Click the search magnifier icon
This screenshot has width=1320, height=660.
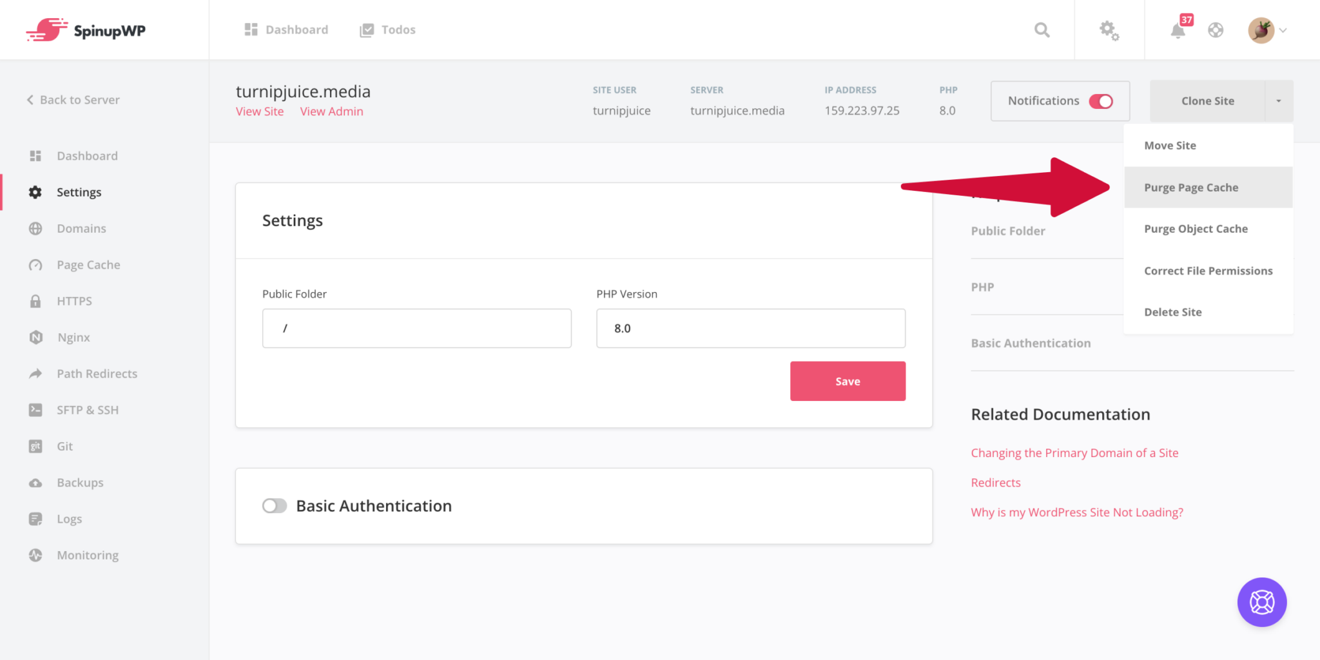coord(1042,30)
